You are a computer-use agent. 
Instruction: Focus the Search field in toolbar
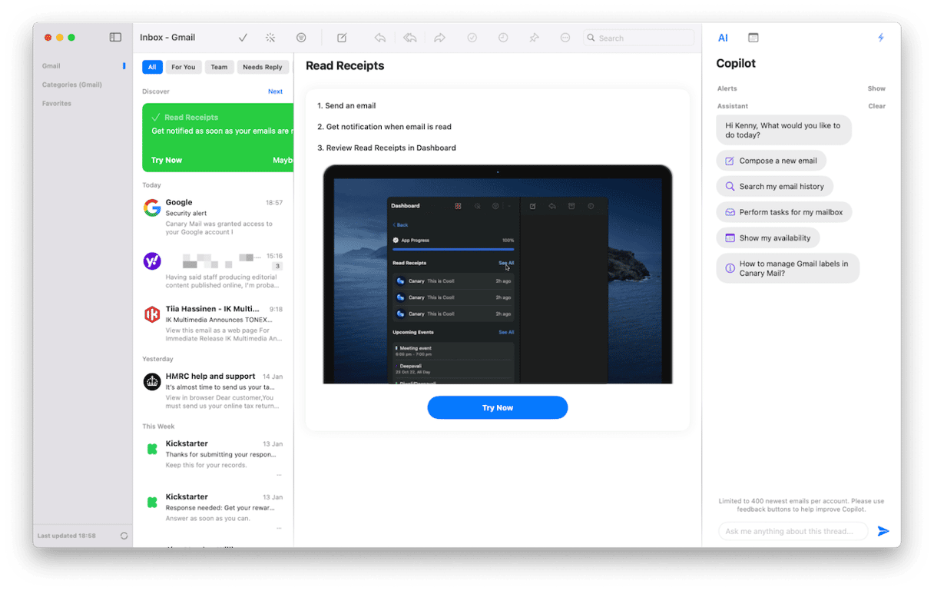pos(638,38)
